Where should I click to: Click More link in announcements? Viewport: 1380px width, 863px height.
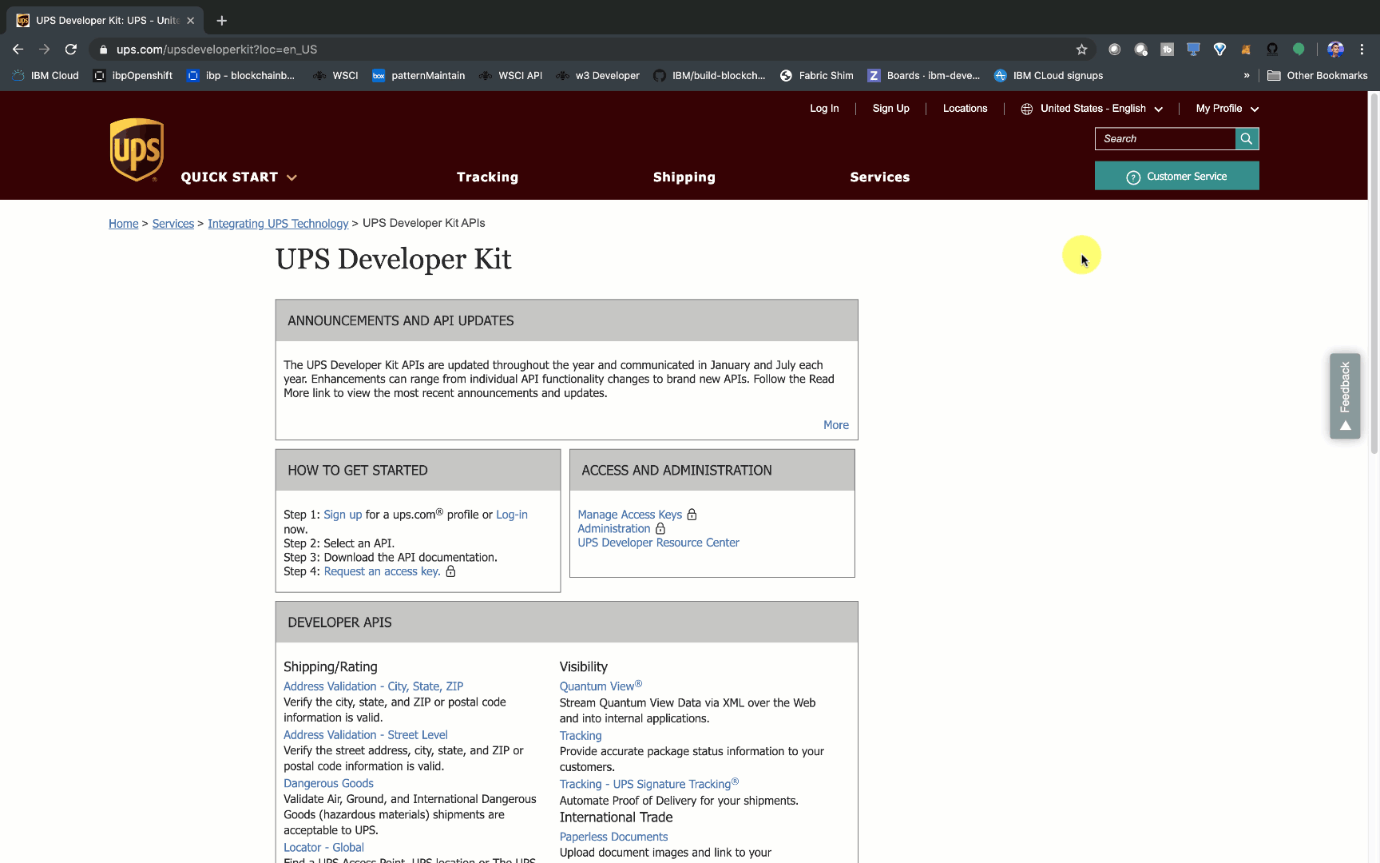pyautogui.click(x=836, y=425)
